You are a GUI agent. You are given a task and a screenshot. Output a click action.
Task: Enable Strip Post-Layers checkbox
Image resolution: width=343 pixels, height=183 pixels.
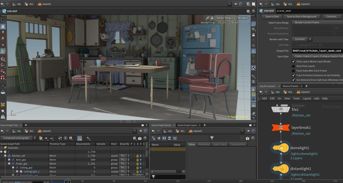[x=293, y=66]
